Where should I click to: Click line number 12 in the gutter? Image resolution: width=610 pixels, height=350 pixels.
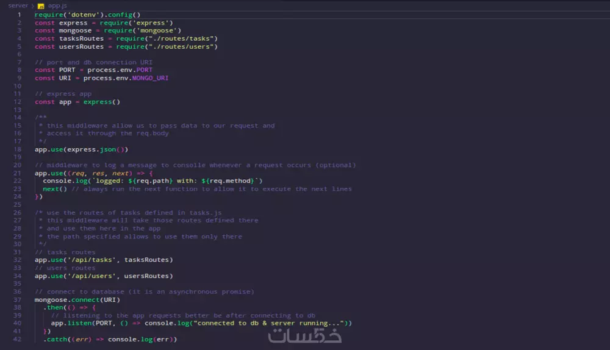click(18, 102)
